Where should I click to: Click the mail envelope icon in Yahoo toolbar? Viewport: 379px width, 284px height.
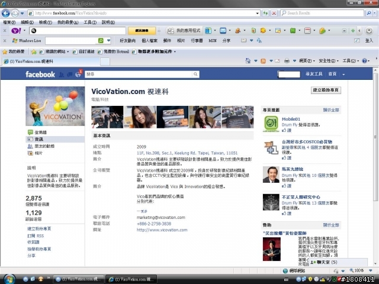223,31
